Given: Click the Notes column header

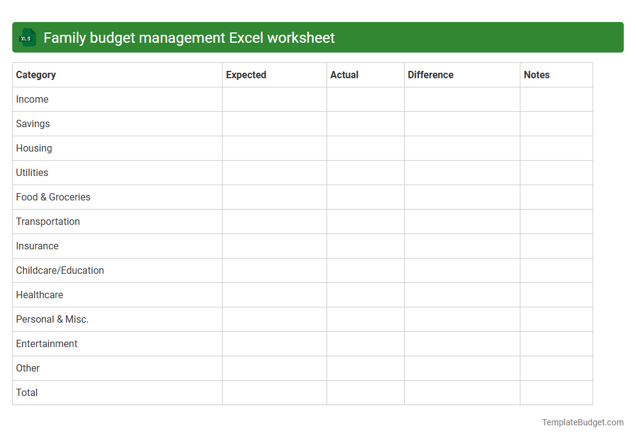Looking at the screenshot, I should point(536,75).
